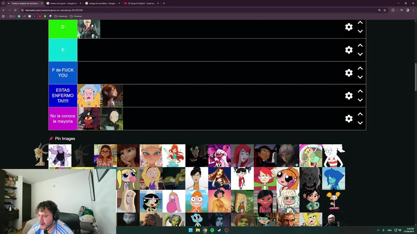Open settings gear for No la conoce tier
The image size is (417, 234).
click(x=349, y=119)
